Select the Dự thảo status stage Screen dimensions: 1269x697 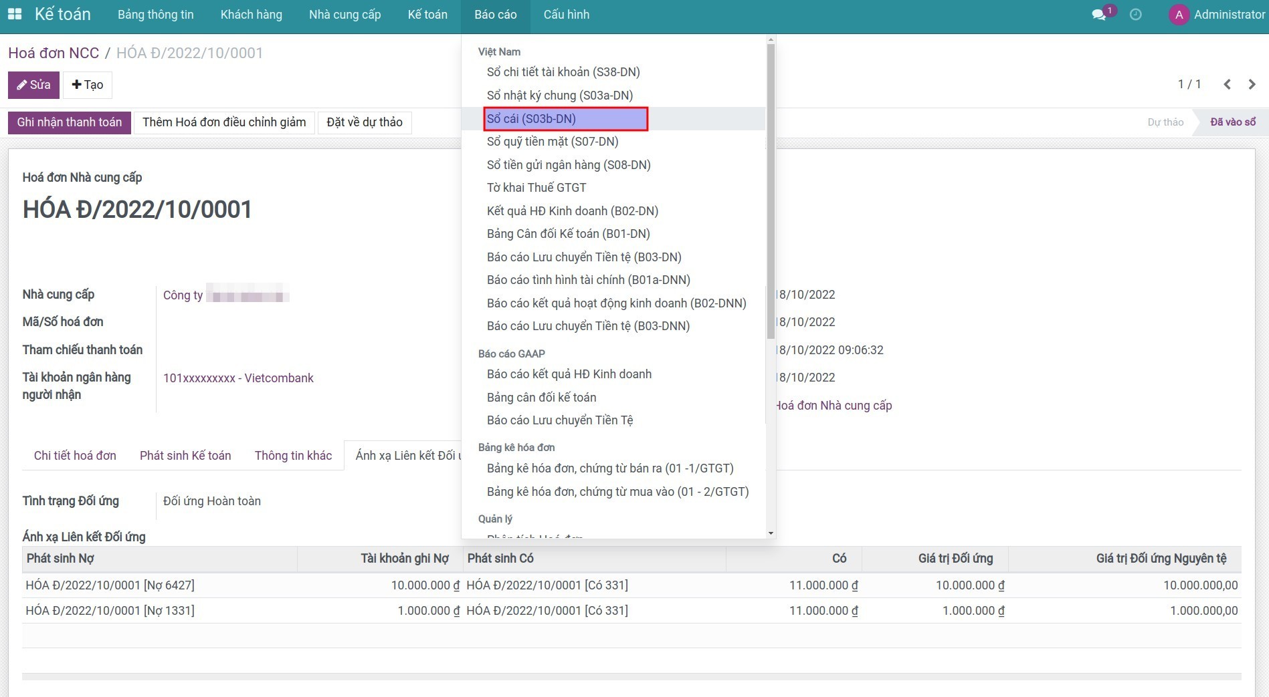click(1165, 122)
